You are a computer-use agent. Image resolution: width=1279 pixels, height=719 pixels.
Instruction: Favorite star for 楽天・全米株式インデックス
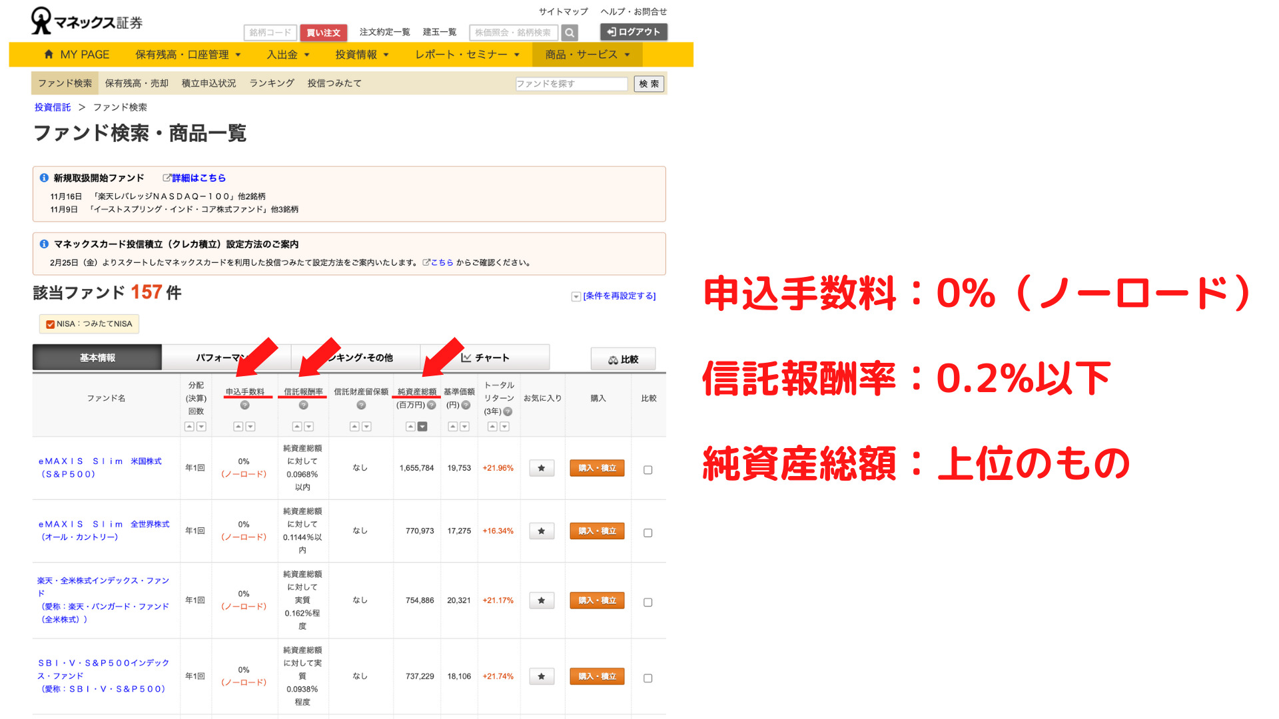coord(542,600)
